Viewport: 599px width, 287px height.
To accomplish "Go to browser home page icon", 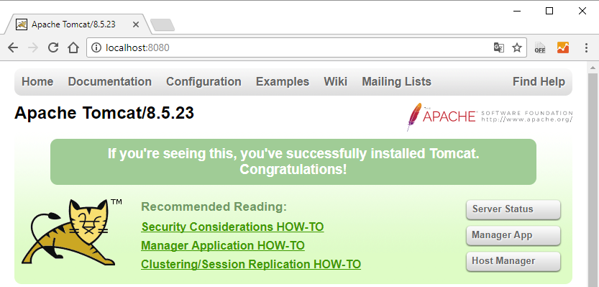I will pyautogui.click(x=73, y=47).
